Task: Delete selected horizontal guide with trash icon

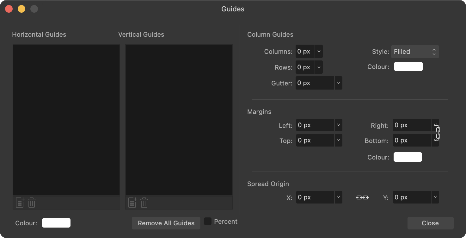Action: [31, 203]
